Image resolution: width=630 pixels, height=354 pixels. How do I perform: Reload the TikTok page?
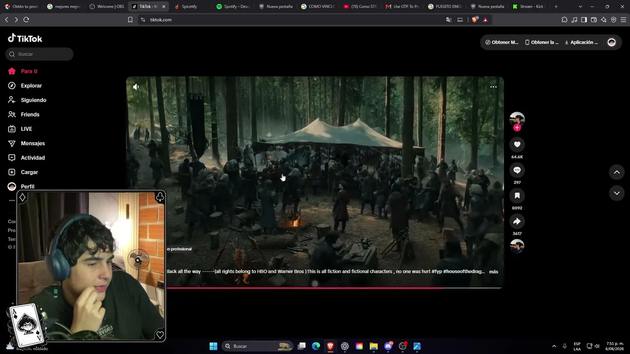(26, 20)
